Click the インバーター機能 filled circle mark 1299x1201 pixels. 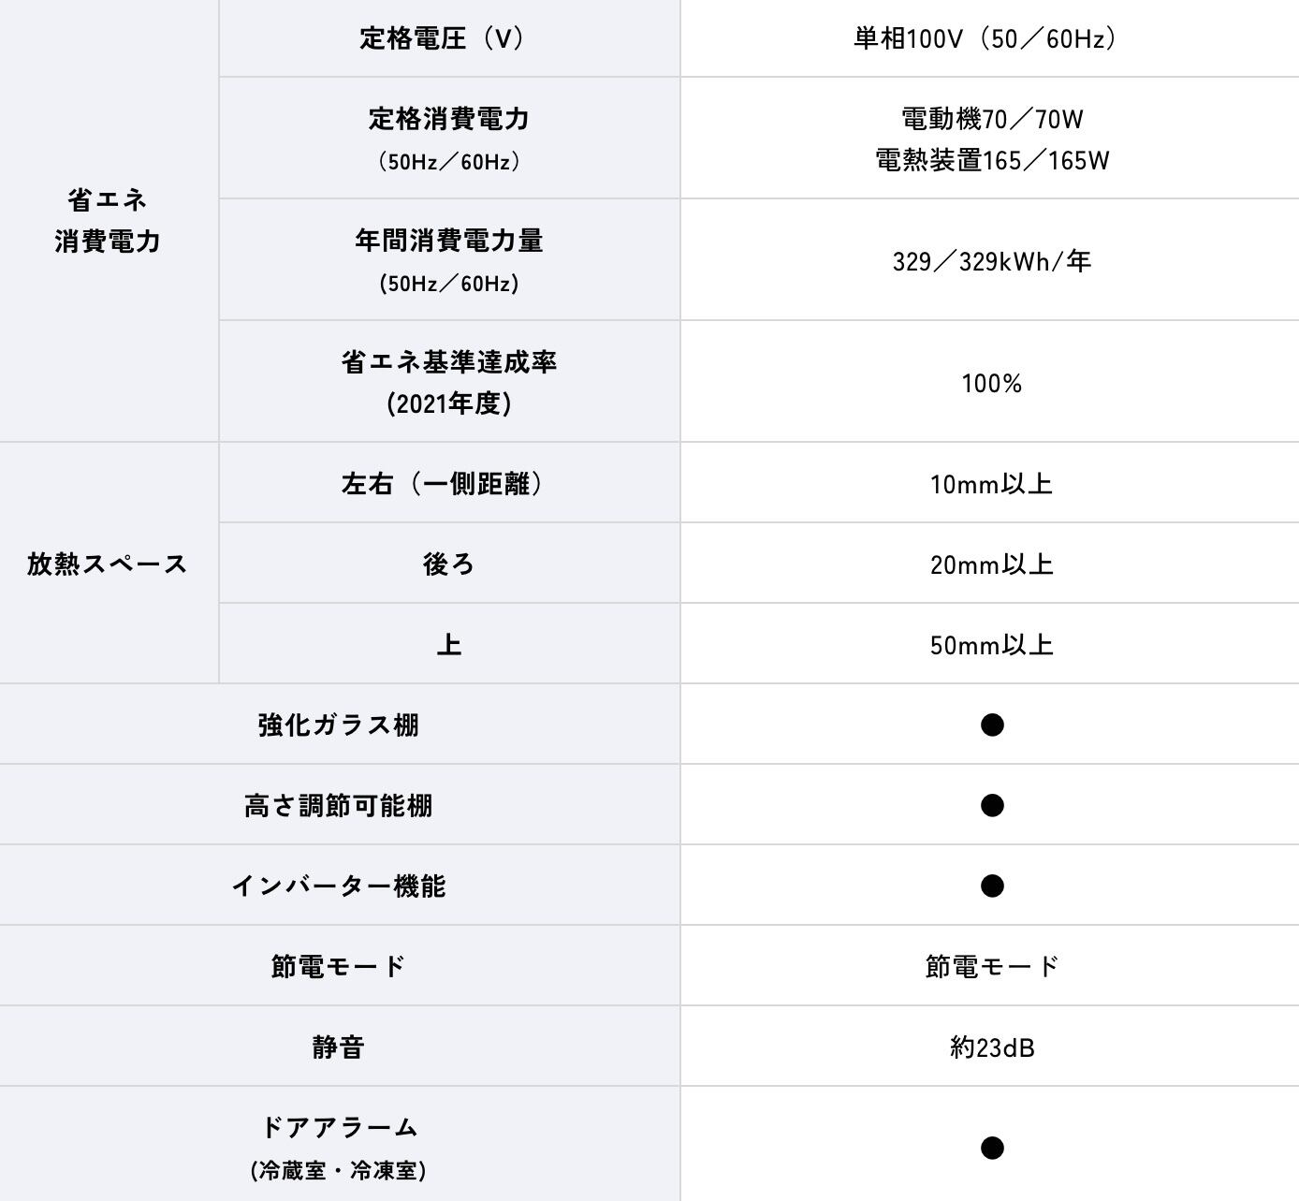pyautogui.click(x=992, y=886)
